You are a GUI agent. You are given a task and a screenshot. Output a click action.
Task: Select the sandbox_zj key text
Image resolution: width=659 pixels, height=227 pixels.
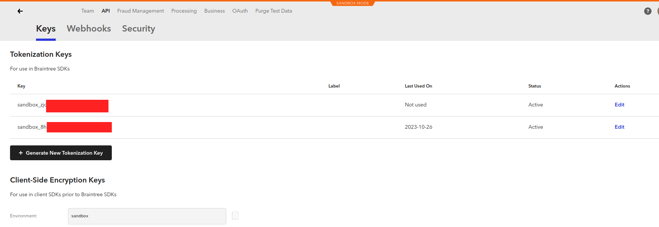[x=32, y=105]
